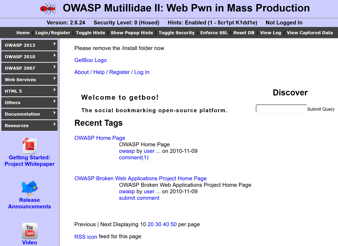The image size is (338, 246).
Task: Open the HTML 5 sidebar menu
Action: coord(29,91)
